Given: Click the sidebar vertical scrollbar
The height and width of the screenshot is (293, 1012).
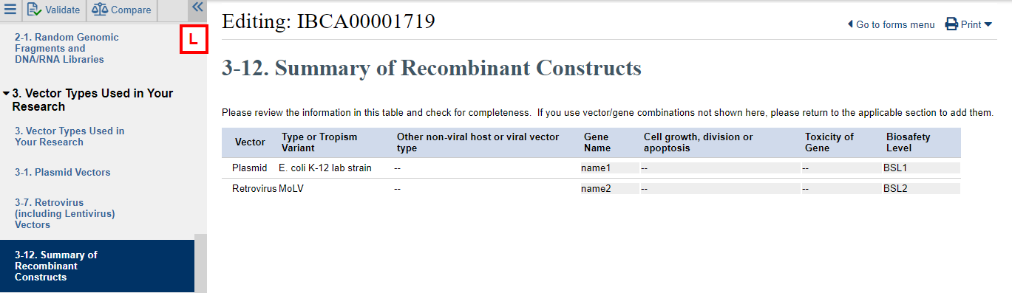Looking at the screenshot, I should [200, 263].
